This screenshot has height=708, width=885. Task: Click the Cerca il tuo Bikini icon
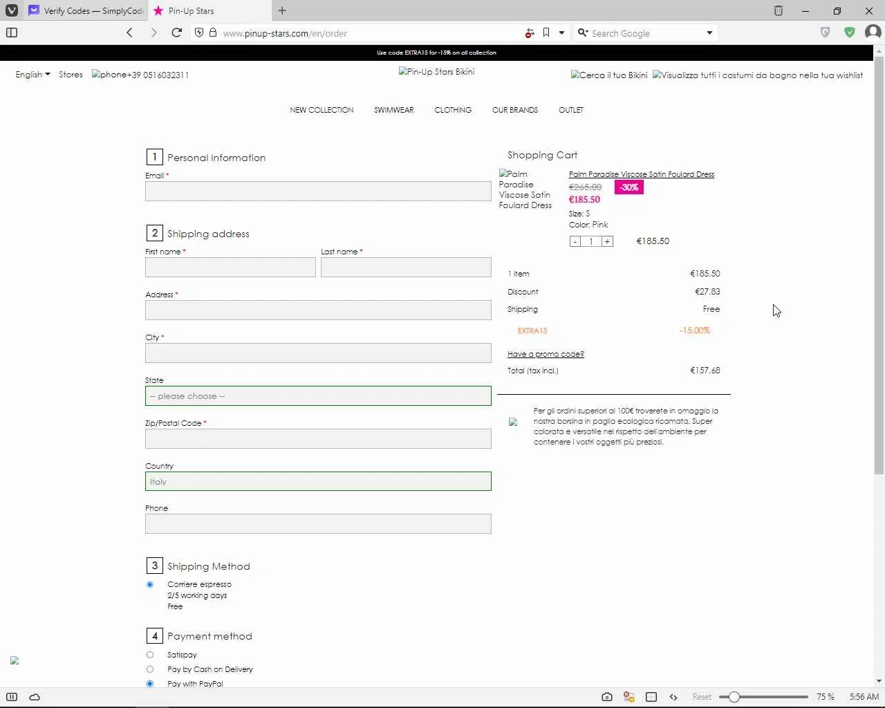point(609,75)
